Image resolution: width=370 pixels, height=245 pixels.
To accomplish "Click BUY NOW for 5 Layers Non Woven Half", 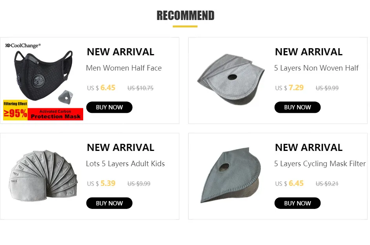I will 297,107.
